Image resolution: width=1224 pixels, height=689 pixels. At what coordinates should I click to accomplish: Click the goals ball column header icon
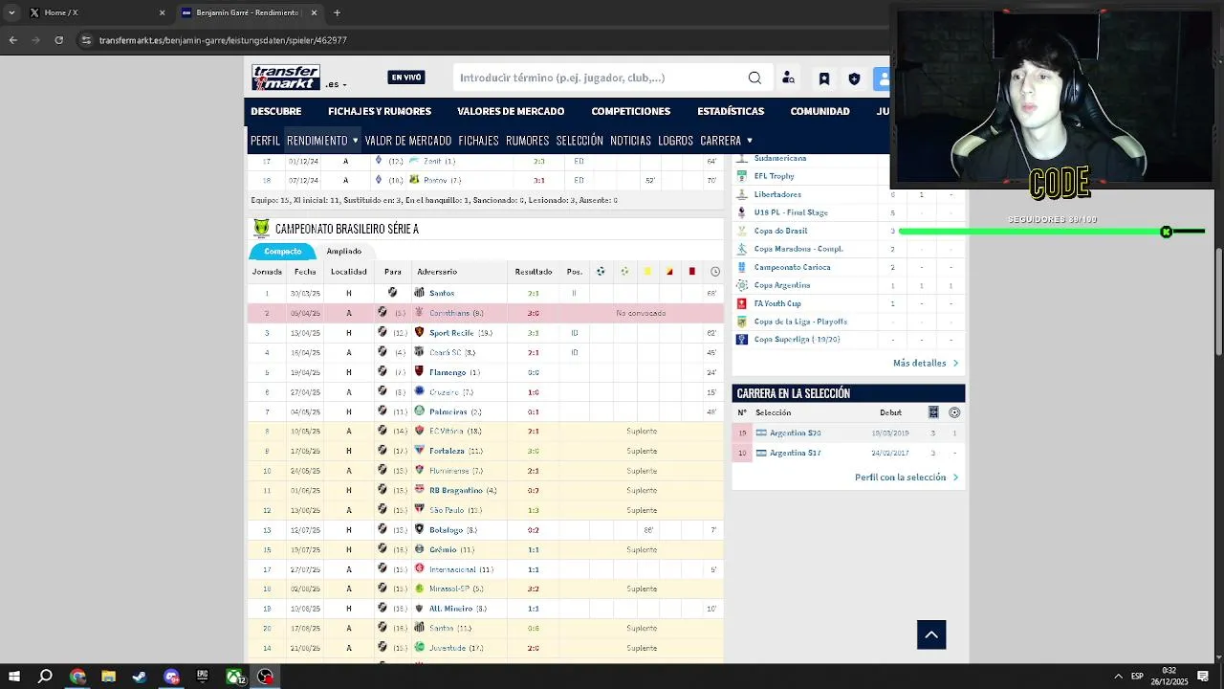[601, 272]
